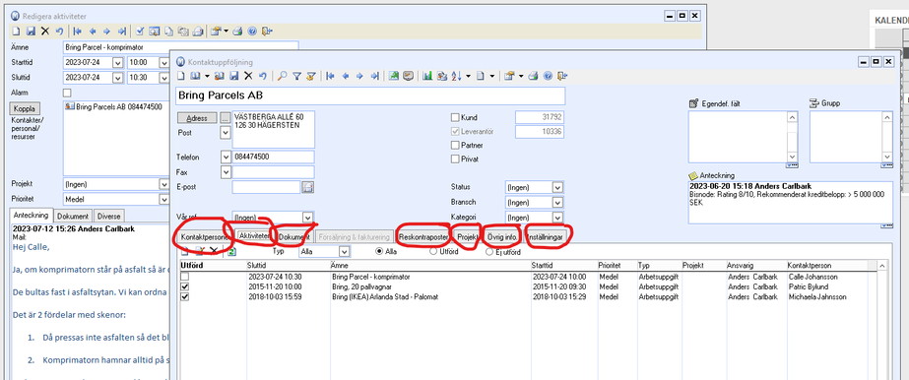The image size is (909, 380).
Task: Check the Partner checkbox
Action: pyautogui.click(x=455, y=146)
